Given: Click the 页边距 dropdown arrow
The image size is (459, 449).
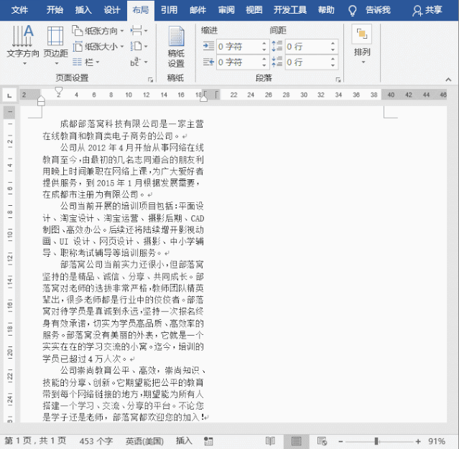Looking at the screenshot, I should (57, 63).
